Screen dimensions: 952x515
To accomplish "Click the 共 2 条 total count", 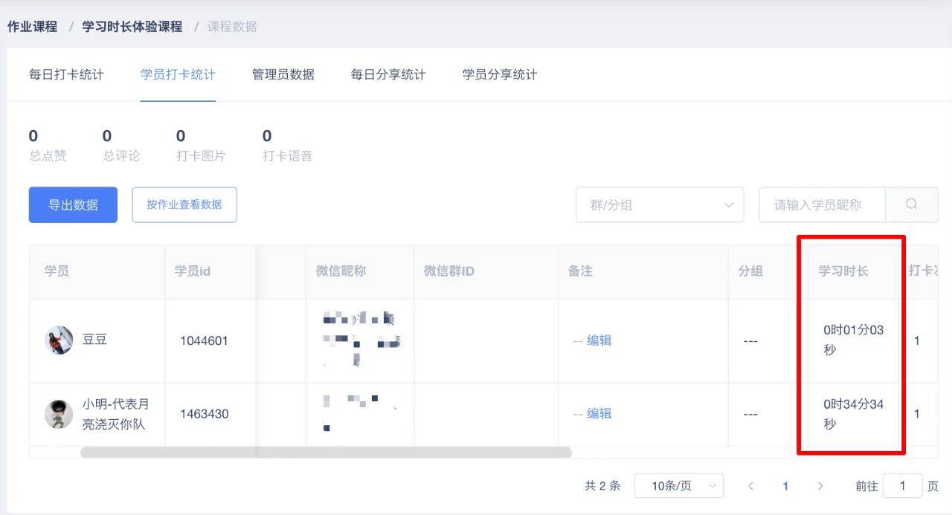I will (602, 486).
